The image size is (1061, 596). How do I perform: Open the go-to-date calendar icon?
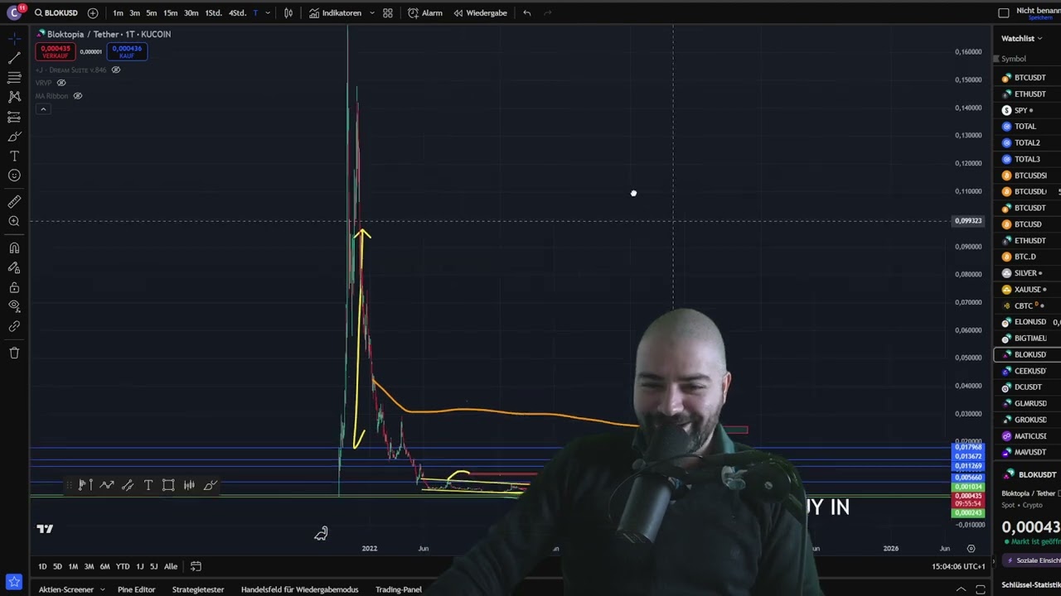(196, 566)
